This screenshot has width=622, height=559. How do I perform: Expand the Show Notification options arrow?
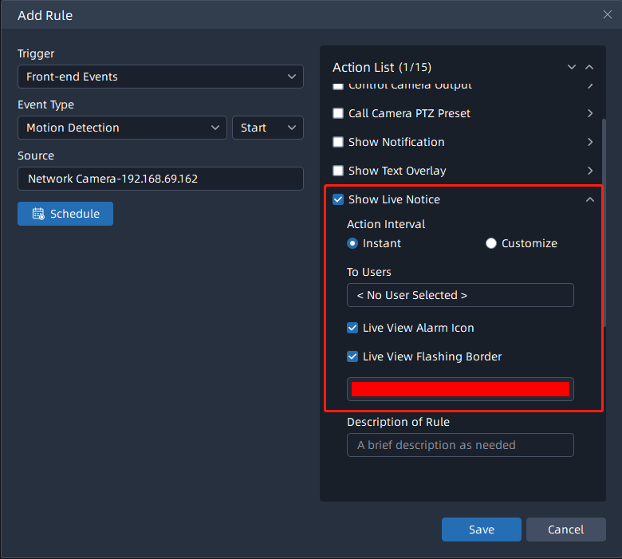point(590,142)
